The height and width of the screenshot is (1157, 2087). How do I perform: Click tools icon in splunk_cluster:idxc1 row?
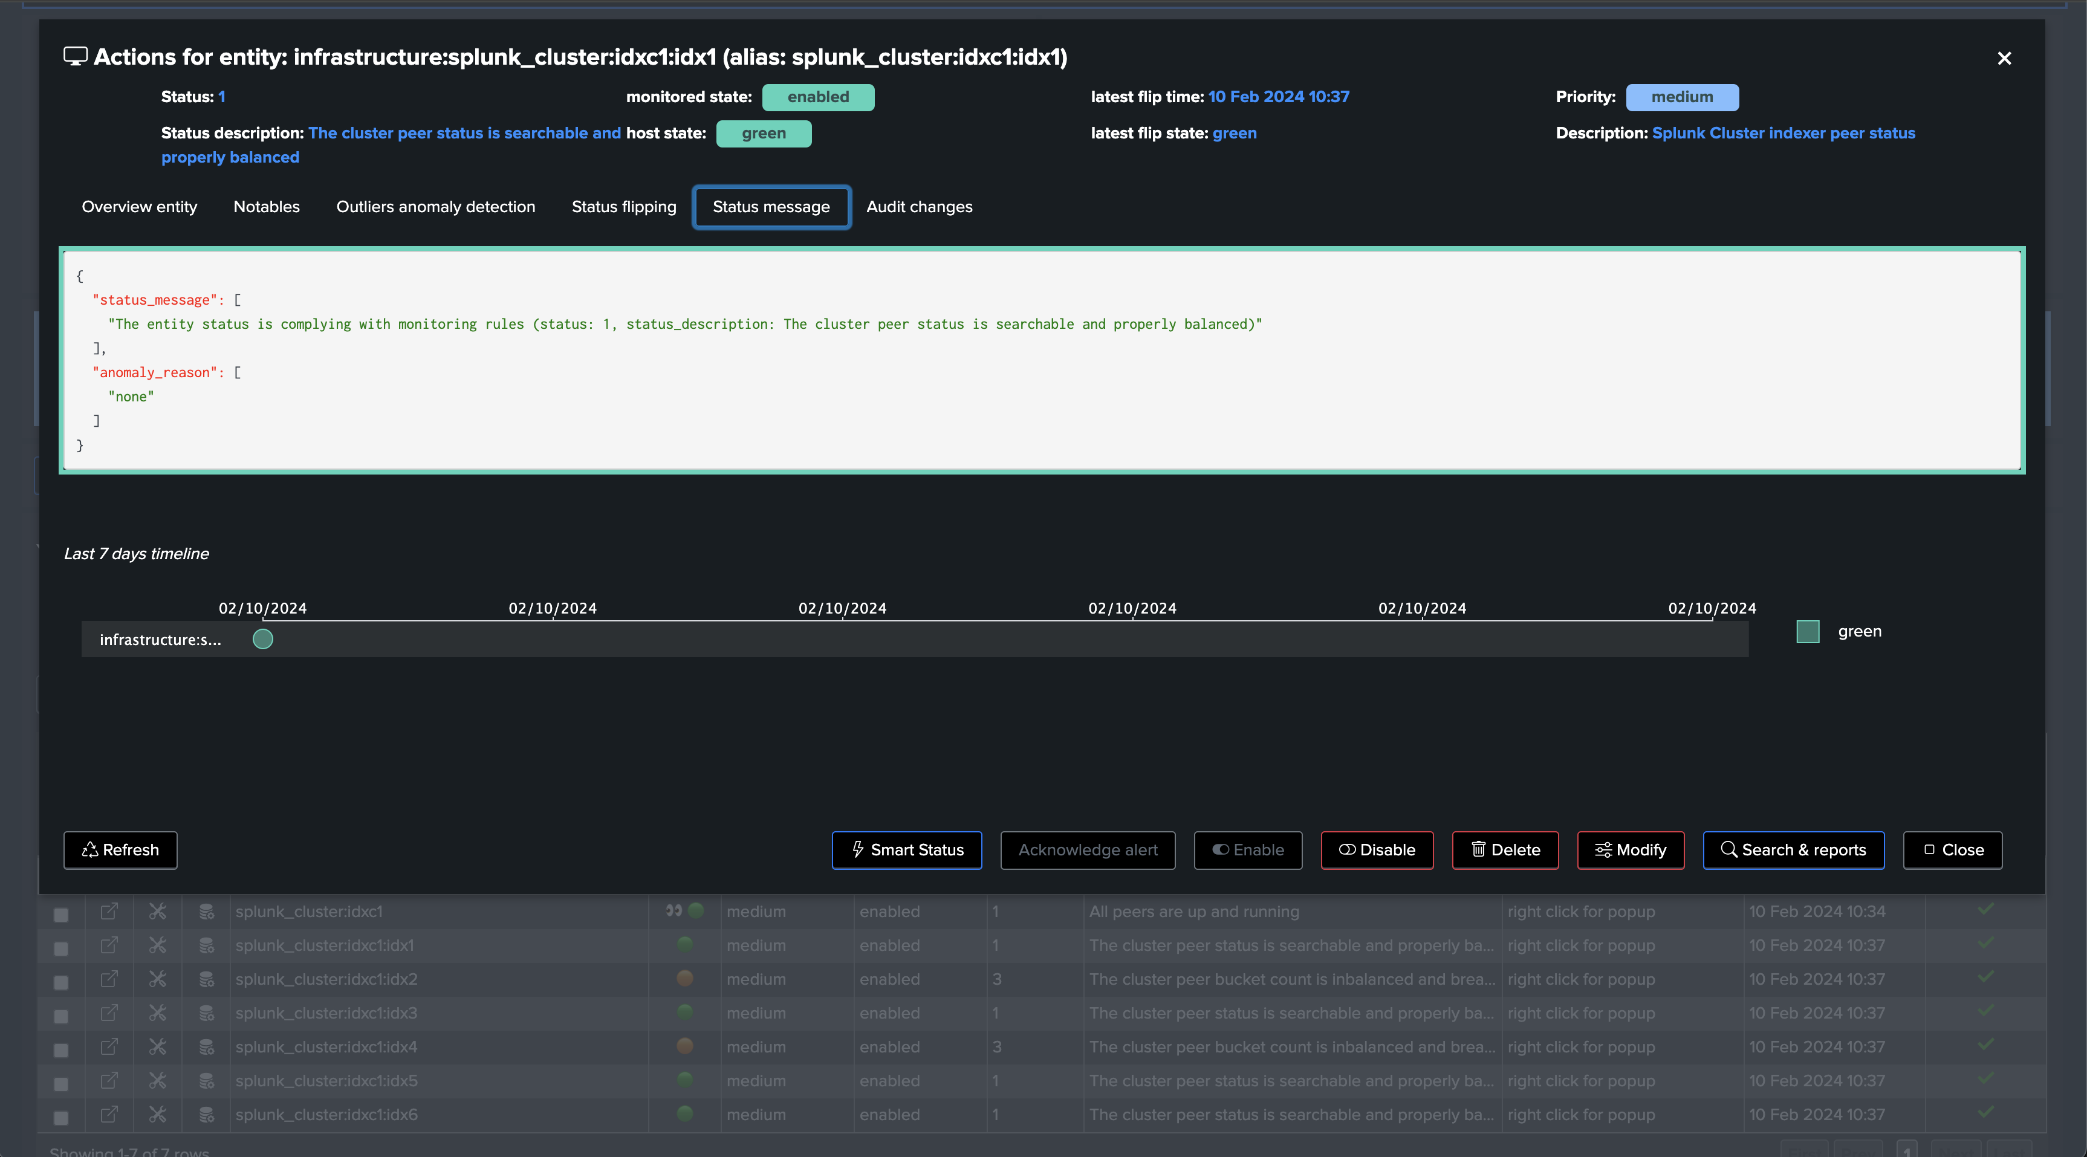157,912
